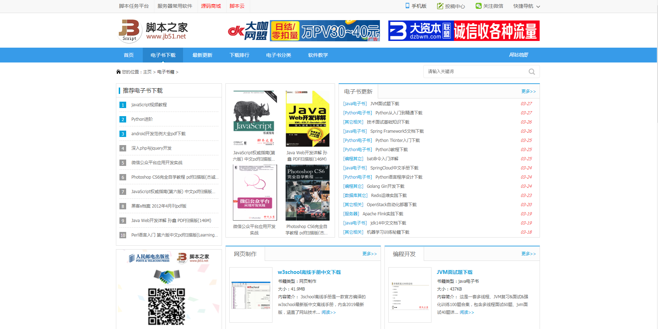Open Redis运维实践下载 link
The image size is (658, 329).
[389, 196]
